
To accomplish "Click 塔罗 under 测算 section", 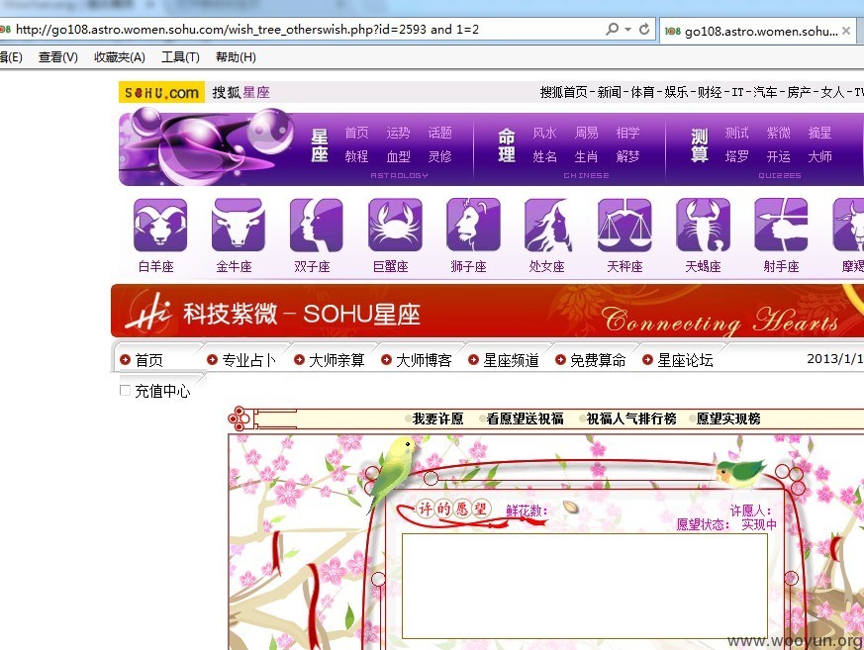I will click(736, 156).
